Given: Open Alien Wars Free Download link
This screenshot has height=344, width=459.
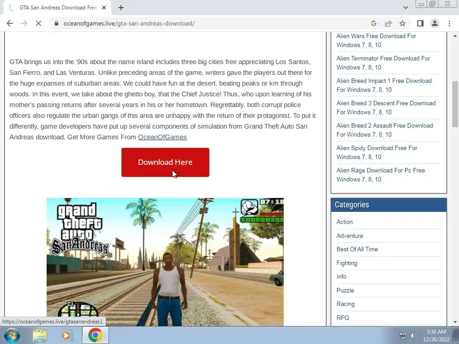Looking at the screenshot, I should [376, 40].
